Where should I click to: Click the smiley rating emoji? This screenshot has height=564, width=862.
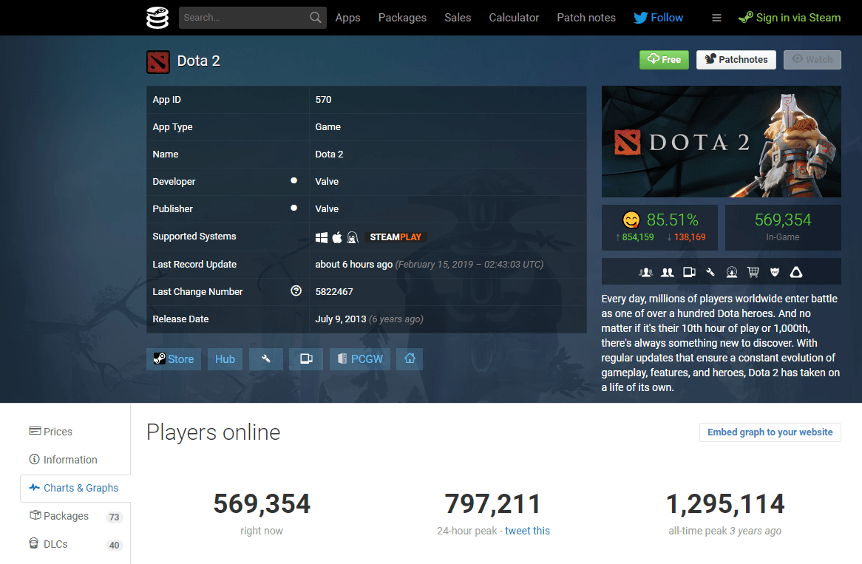[x=631, y=220]
